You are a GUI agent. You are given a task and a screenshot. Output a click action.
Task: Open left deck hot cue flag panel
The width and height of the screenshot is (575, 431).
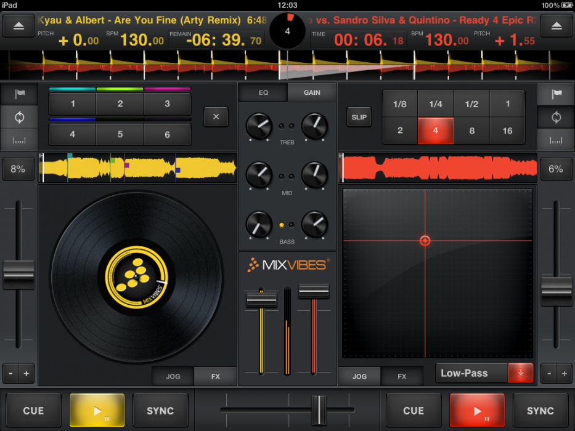[19, 94]
